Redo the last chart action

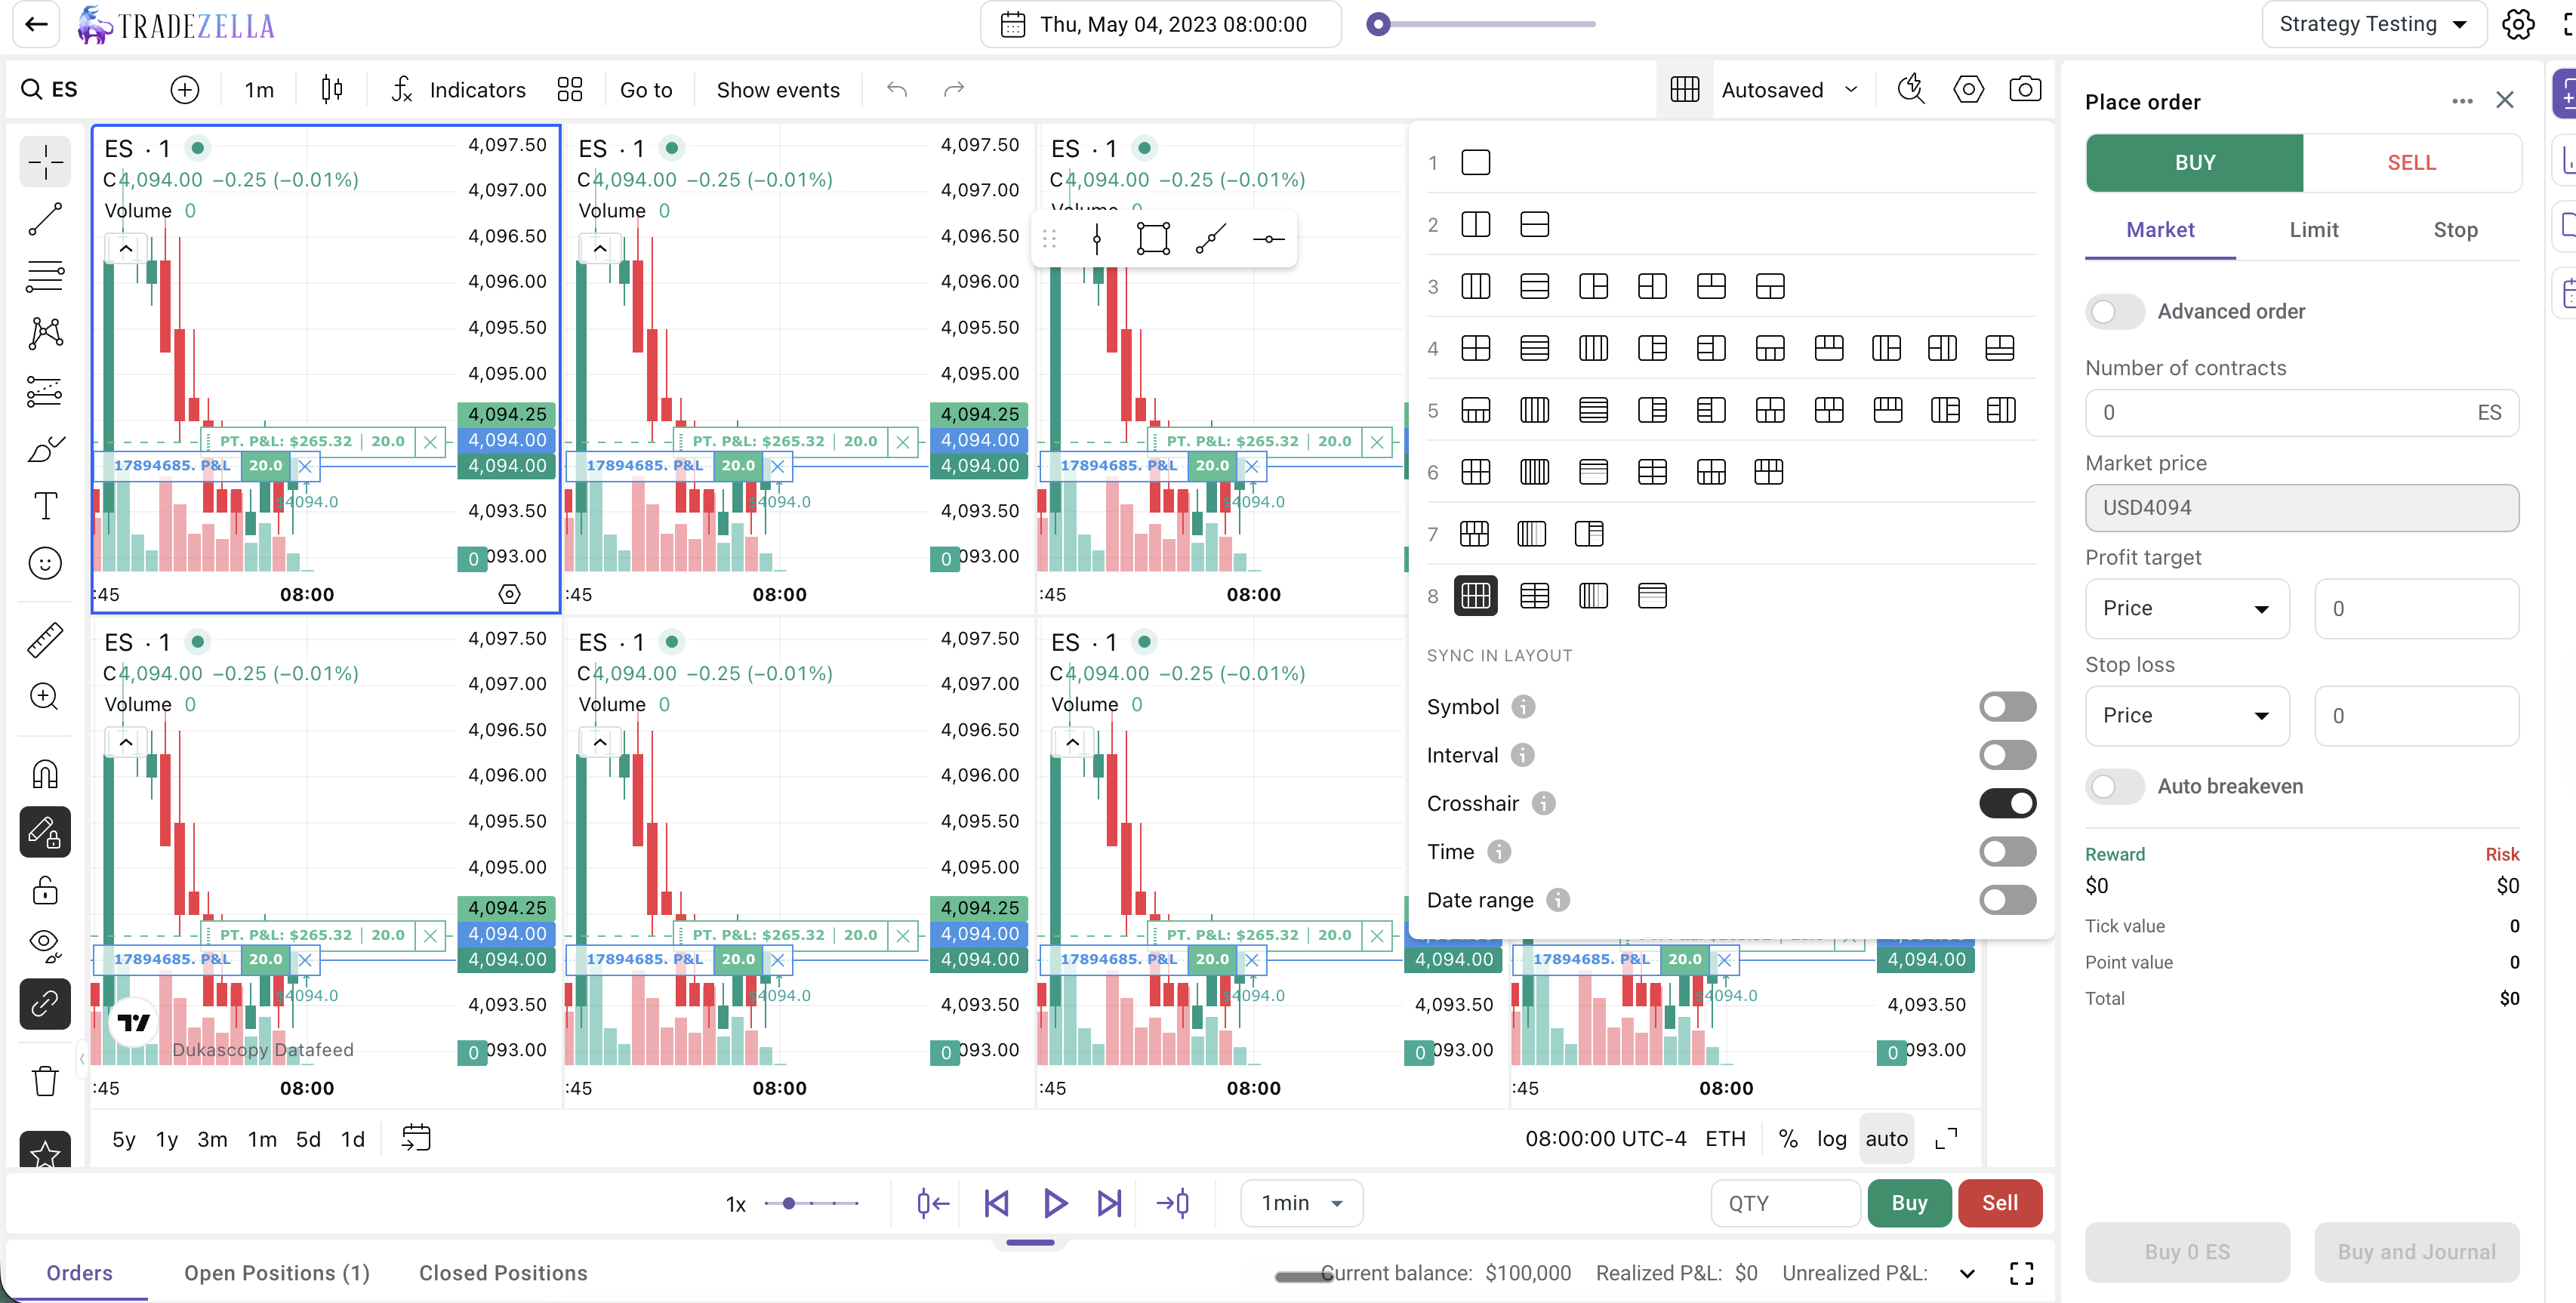click(x=954, y=90)
